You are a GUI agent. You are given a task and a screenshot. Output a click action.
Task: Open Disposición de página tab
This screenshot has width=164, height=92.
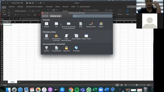click(x=34, y=7)
